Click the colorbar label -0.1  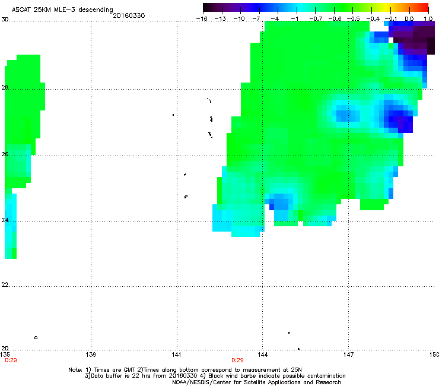point(391,19)
